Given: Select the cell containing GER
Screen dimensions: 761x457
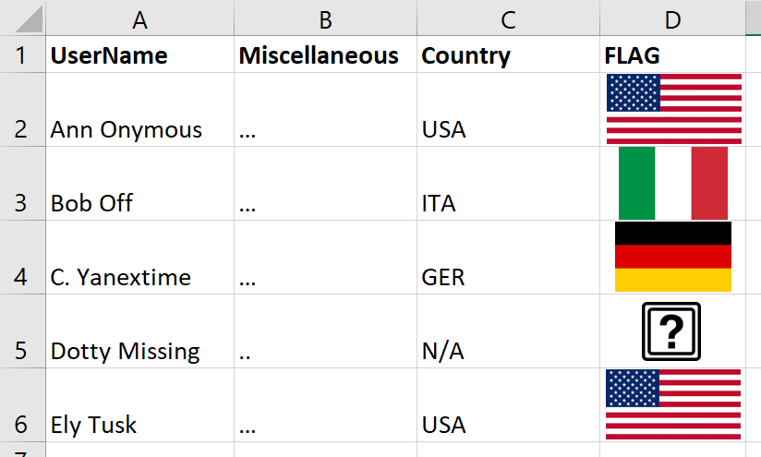Looking at the screenshot, I should tap(508, 258).
